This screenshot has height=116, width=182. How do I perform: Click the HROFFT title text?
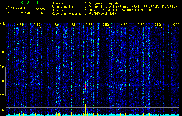click(30, 2)
